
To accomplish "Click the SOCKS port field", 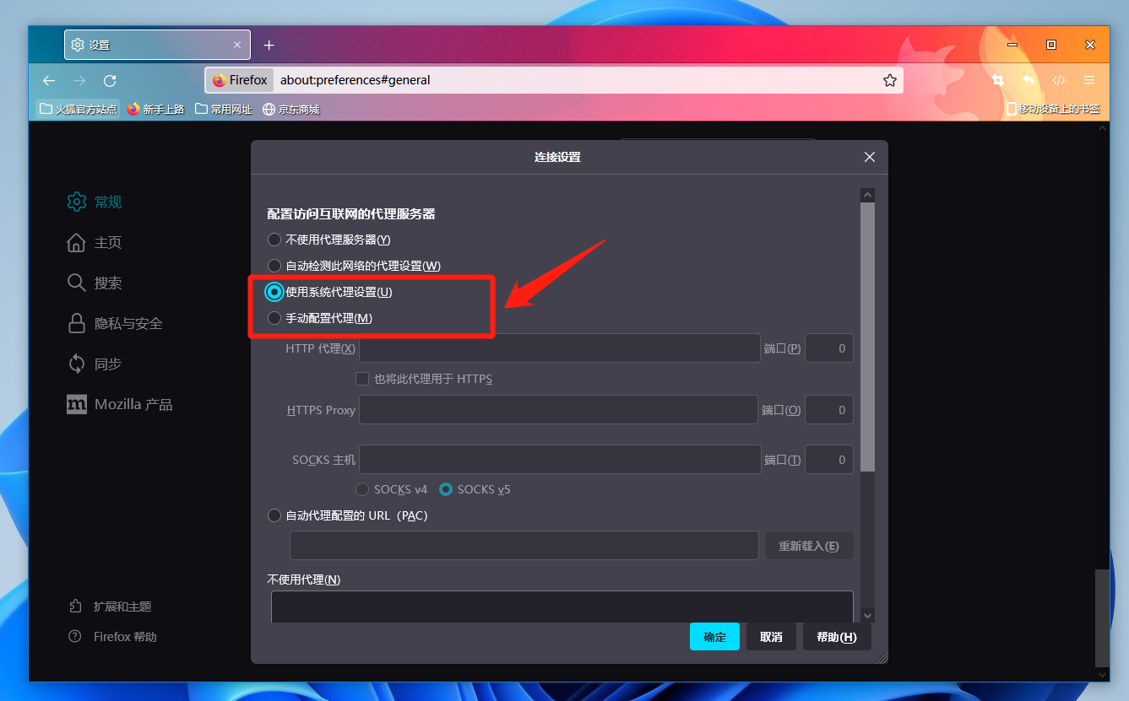I will tap(829, 460).
